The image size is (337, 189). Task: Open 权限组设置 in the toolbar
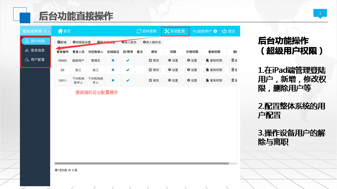82,42
